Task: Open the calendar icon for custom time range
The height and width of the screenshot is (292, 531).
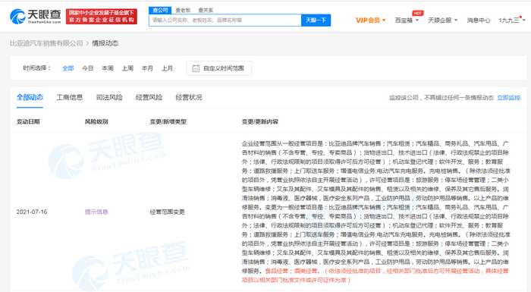Action: (196, 68)
